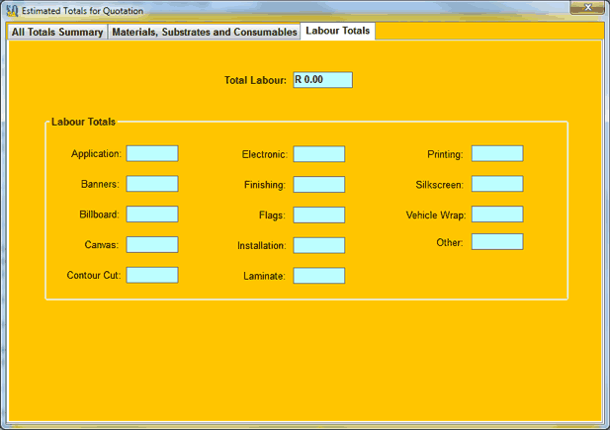Select the Labour Totals tab
This screenshot has width=610, height=430.
click(338, 31)
